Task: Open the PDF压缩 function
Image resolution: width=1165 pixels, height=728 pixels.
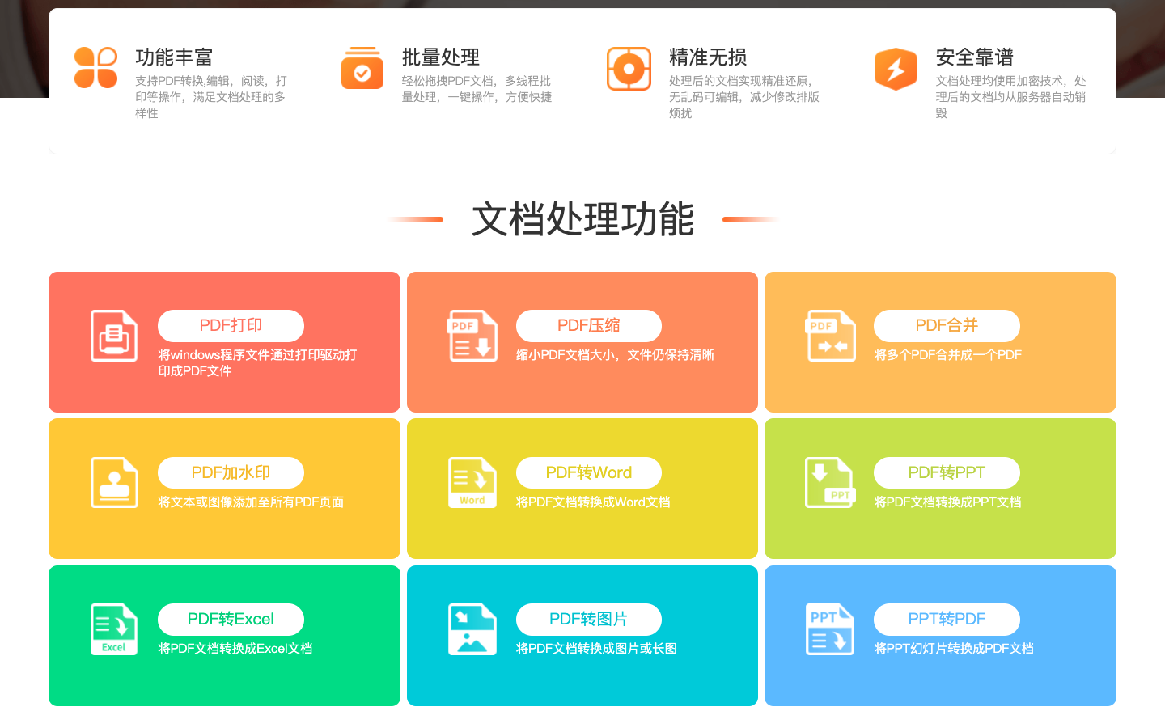Action: [x=590, y=325]
